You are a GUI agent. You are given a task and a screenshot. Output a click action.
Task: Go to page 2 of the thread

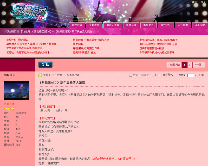pos(190,65)
